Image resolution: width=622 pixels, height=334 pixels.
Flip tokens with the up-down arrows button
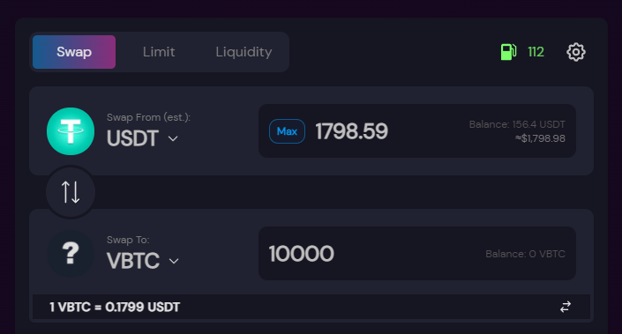(71, 192)
